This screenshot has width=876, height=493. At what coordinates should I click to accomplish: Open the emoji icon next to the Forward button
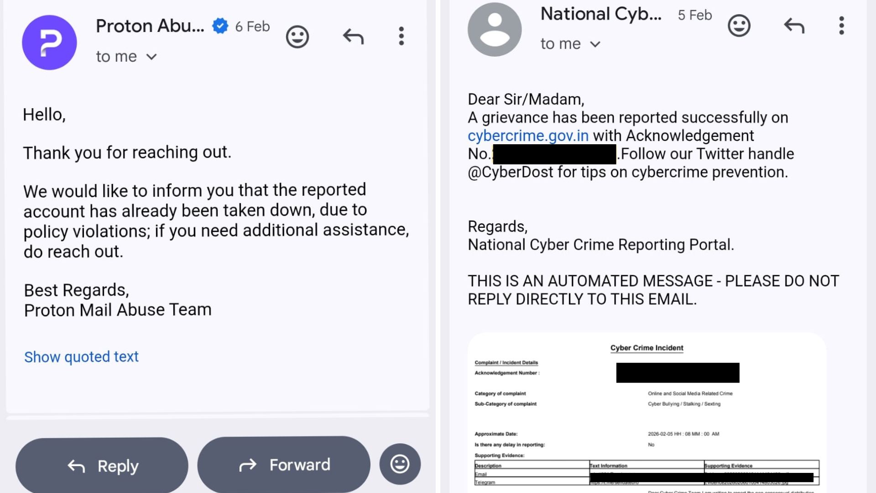click(x=400, y=464)
